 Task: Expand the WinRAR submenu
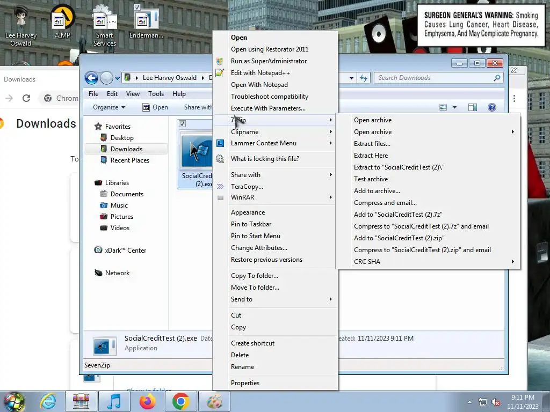(x=330, y=197)
